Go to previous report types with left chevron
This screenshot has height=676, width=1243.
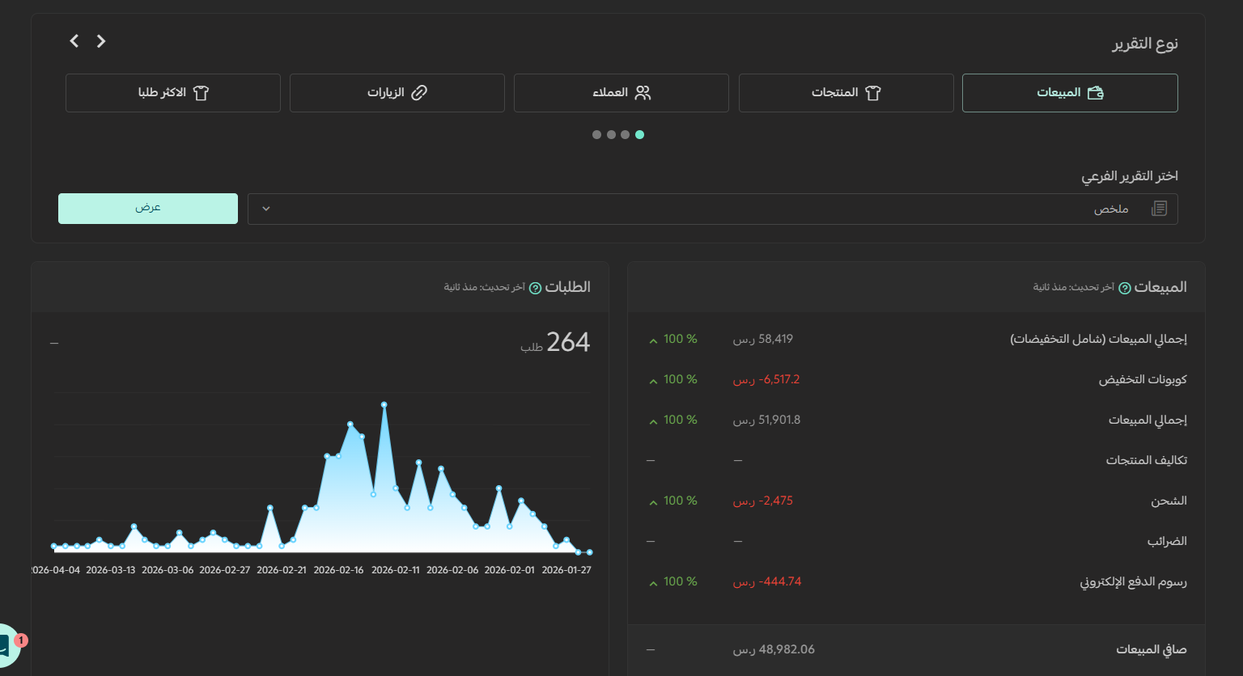click(74, 40)
